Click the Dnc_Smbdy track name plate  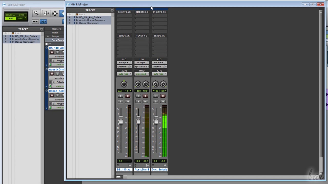(x=159, y=169)
